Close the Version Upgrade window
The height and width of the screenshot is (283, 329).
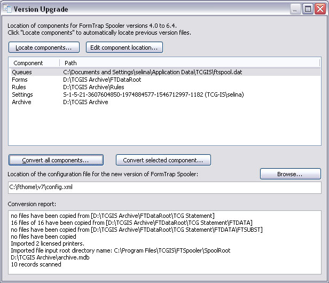click(319, 9)
